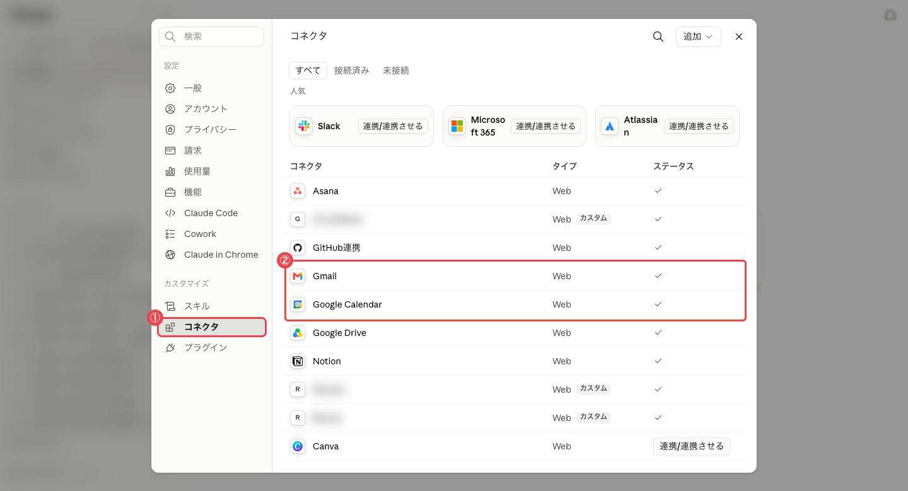908x491 pixels.
Task: Expand the 追加 dropdown
Action: (x=698, y=37)
